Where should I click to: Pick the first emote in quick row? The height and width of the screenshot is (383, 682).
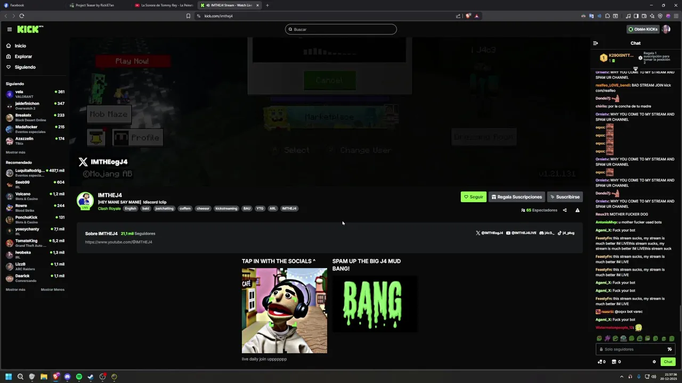pyautogui.click(x=599, y=338)
